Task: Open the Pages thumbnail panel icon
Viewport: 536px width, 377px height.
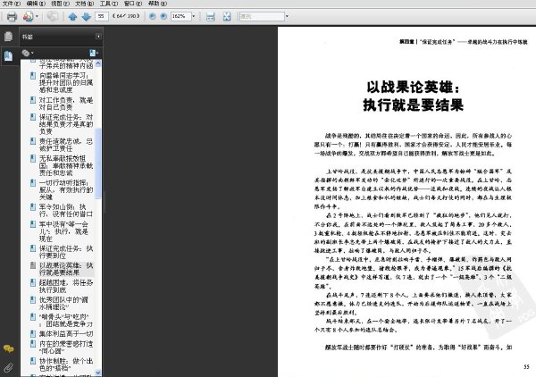Action: [8, 38]
